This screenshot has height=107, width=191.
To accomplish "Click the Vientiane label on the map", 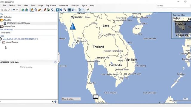I will 110,35.
